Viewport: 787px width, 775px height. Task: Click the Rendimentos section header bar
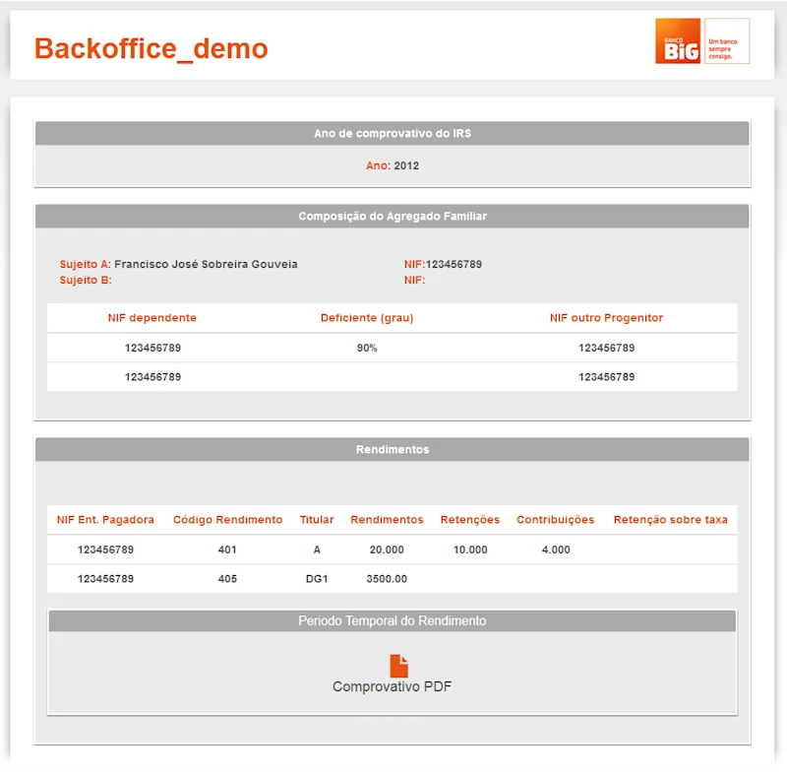tap(392, 449)
